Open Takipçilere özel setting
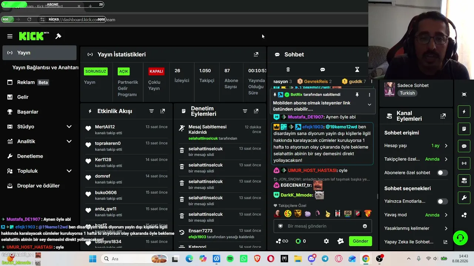Image resolution: width=474 pixels, height=266 pixels. (416, 159)
